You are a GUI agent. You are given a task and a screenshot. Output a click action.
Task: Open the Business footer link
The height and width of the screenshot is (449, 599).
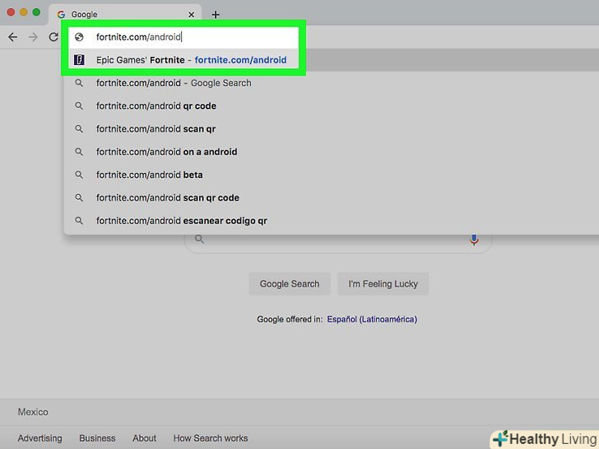[97, 438]
